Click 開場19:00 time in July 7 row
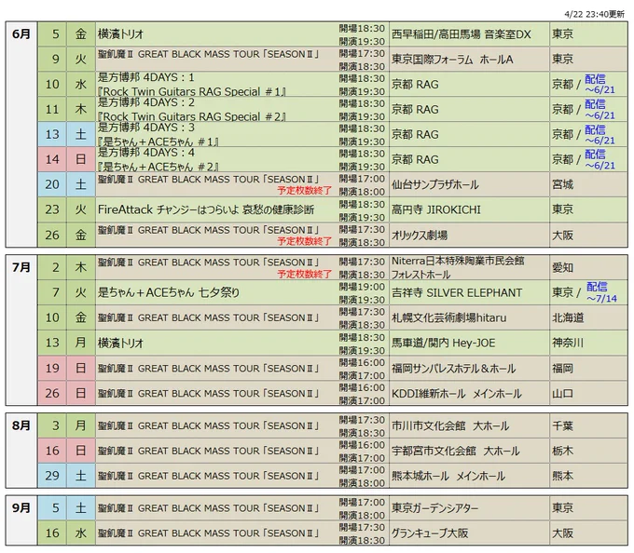The height and width of the screenshot is (553, 634). [362, 287]
